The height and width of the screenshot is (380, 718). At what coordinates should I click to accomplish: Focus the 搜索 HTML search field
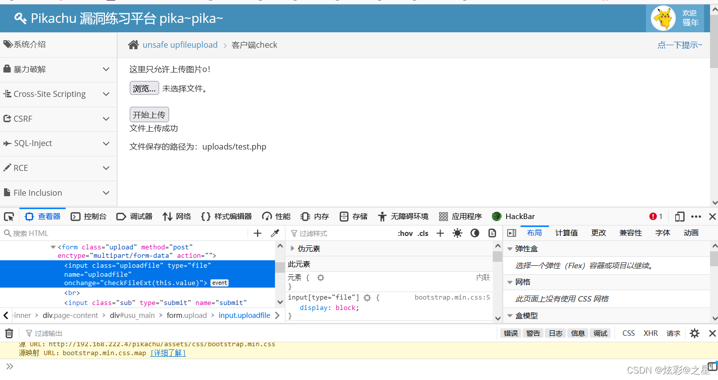coord(124,233)
